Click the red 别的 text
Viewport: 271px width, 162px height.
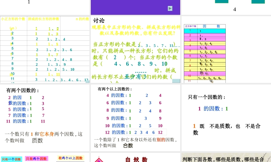(x=161, y=140)
